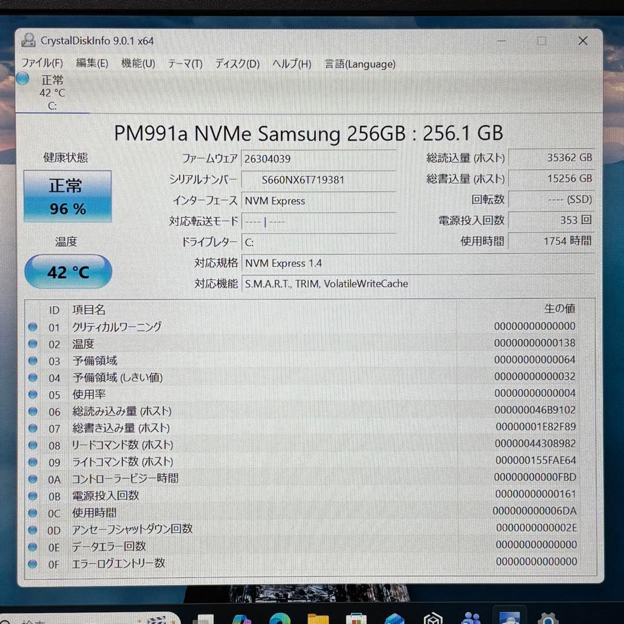Image resolution: width=624 pixels, height=624 pixels.
Task: Click the 42 °C temperature button
Action: point(68,272)
